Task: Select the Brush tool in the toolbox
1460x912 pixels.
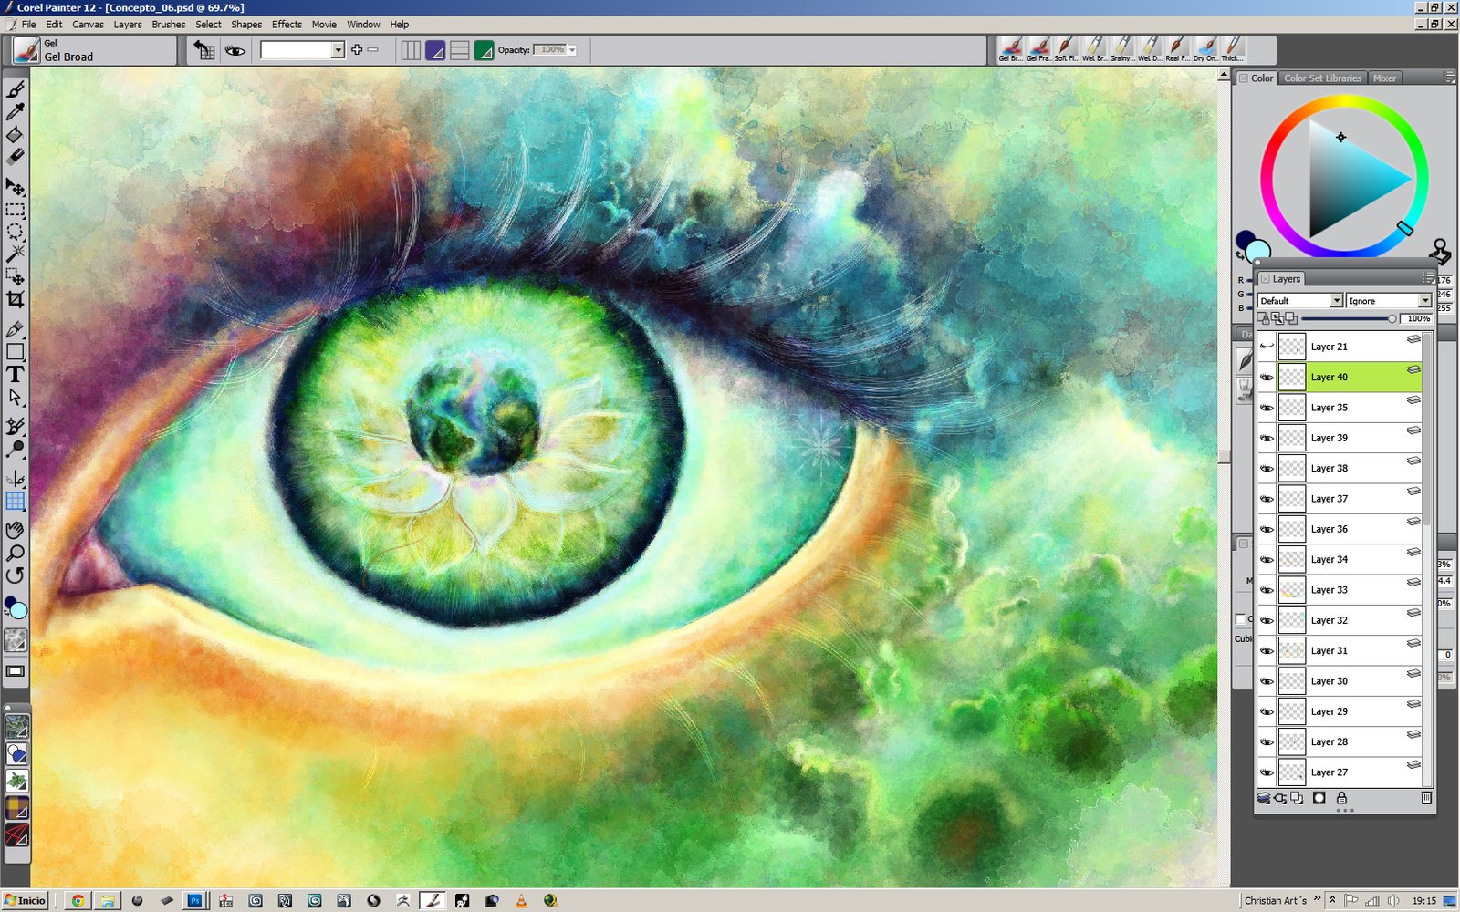Action: [x=16, y=89]
